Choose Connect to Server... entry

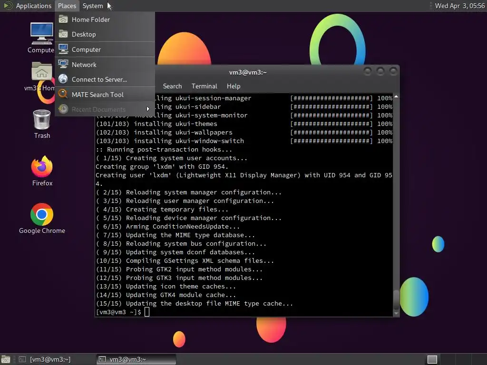click(105, 79)
